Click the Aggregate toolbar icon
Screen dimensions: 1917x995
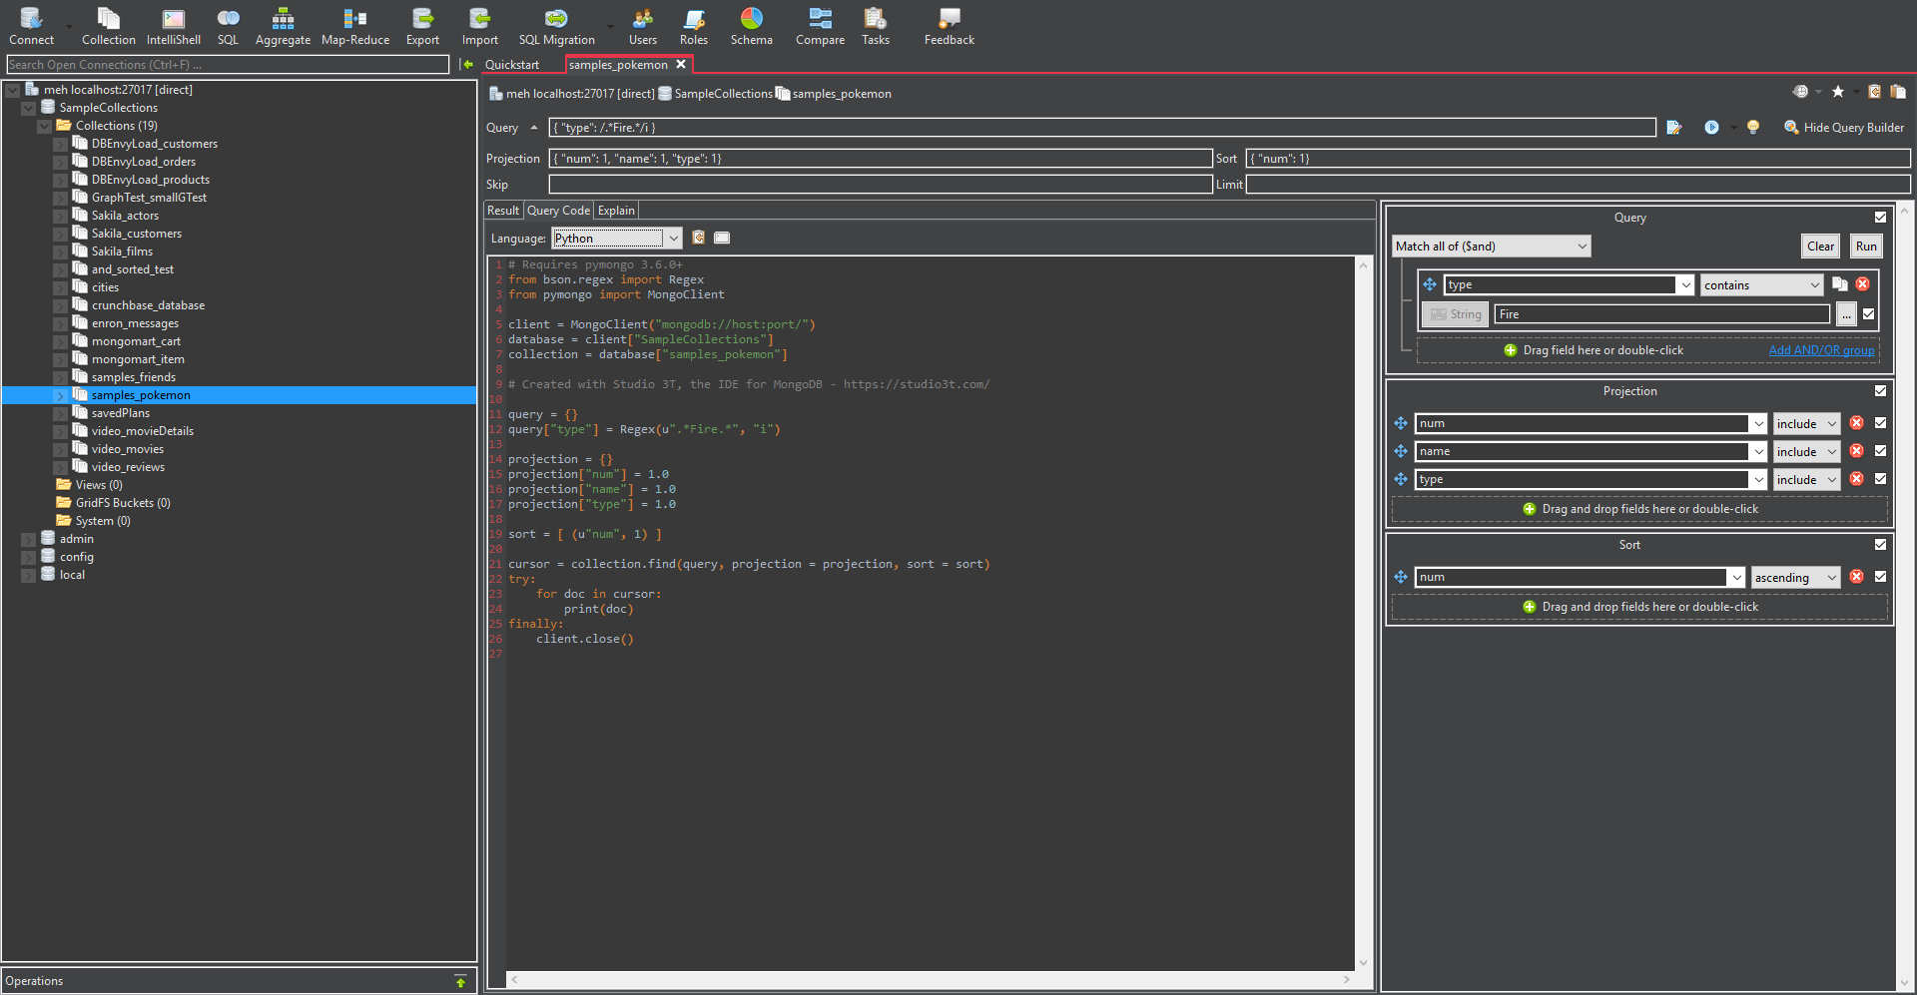point(283,27)
